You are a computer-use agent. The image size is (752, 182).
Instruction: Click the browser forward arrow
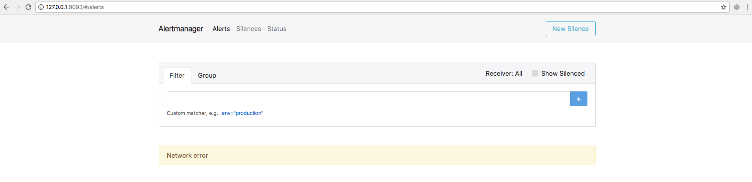pyautogui.click(x=17, y=7)
